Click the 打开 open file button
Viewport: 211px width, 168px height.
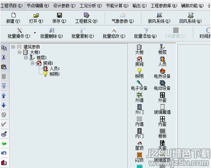point(36,18)
